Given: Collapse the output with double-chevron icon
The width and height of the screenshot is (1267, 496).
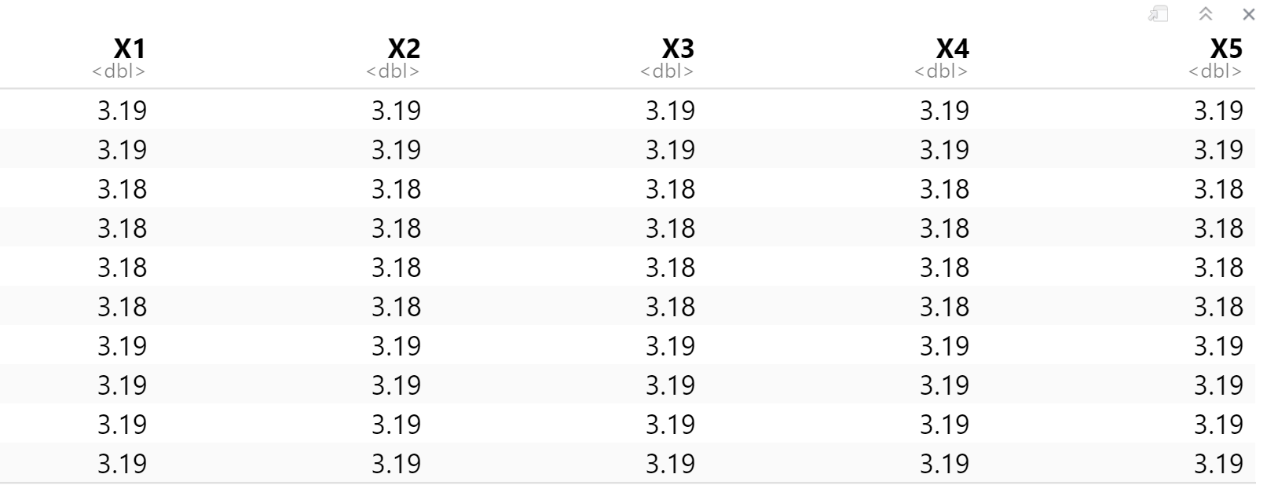Looking at the screenshot, I should [x=1205, y=14].
